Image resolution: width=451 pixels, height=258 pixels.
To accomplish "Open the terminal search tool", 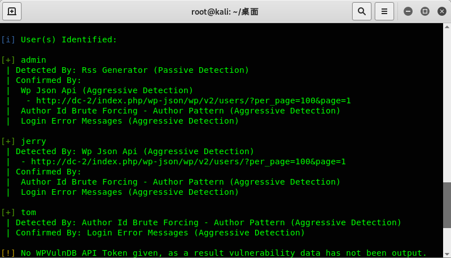I will 362,11.
